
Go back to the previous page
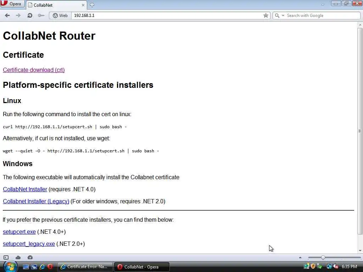coord(7,16)
